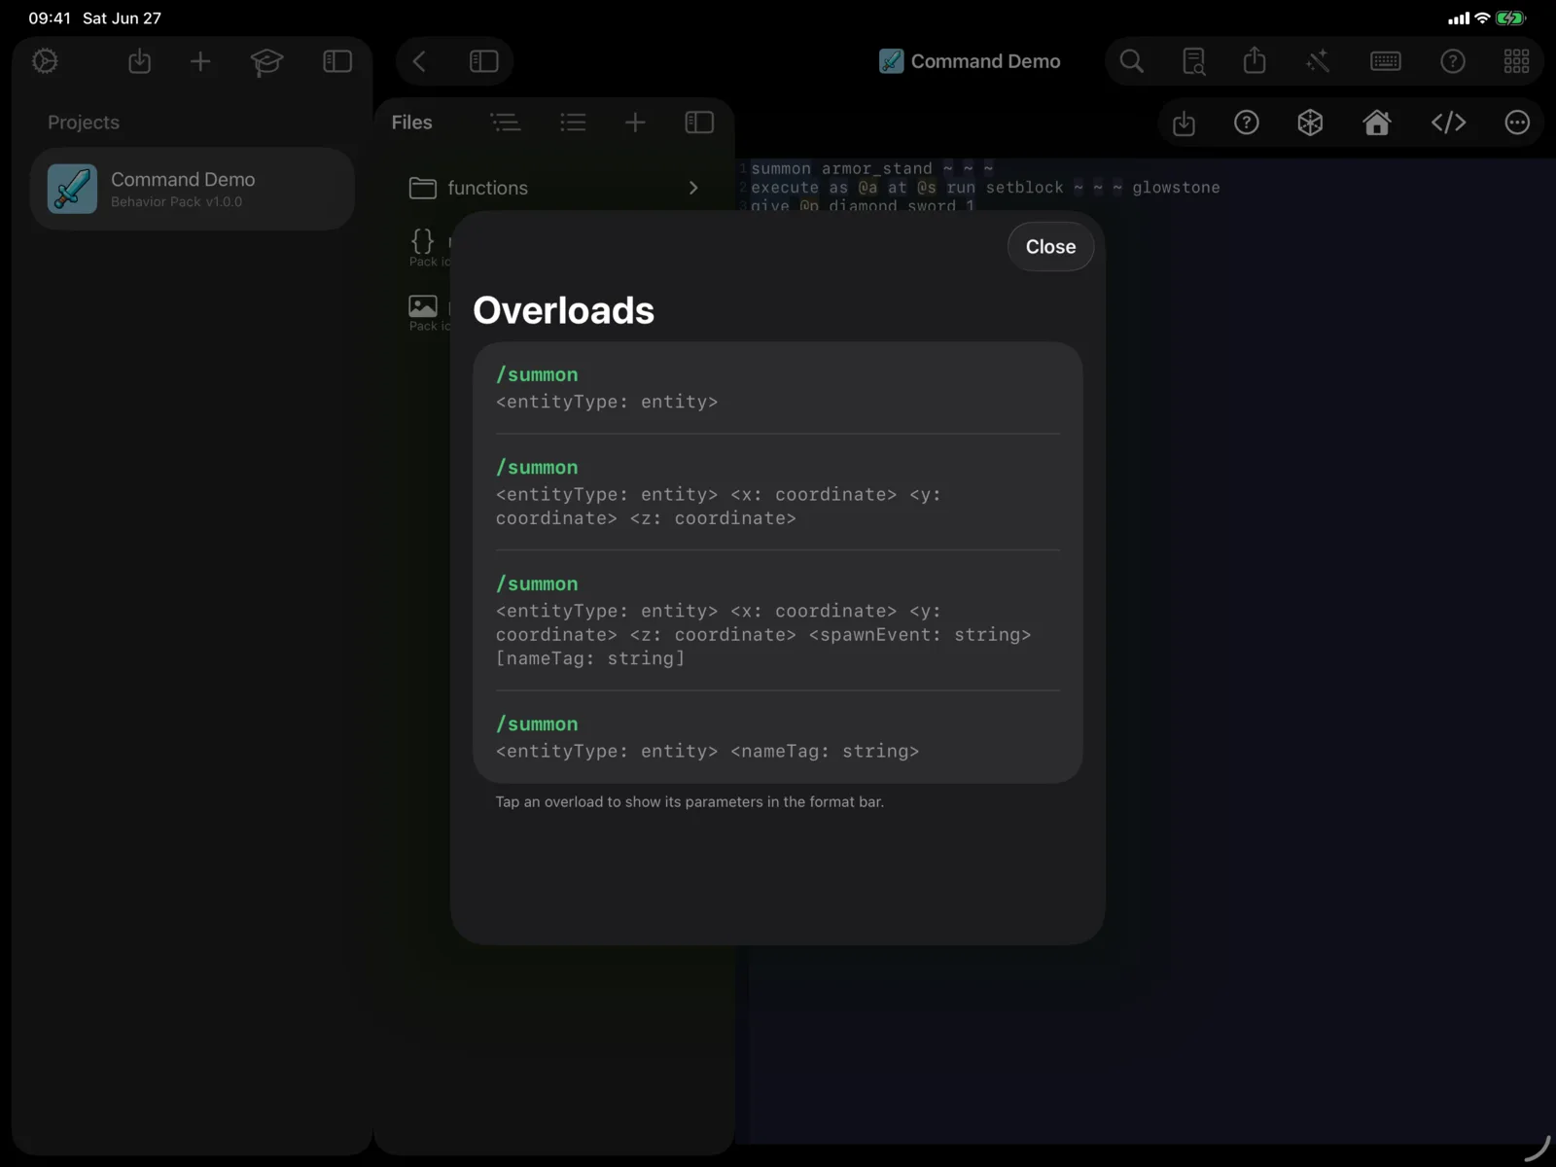Toggle the Projects sidebar panel icon
1556x1167 pixels.
[x=337, y=61]
